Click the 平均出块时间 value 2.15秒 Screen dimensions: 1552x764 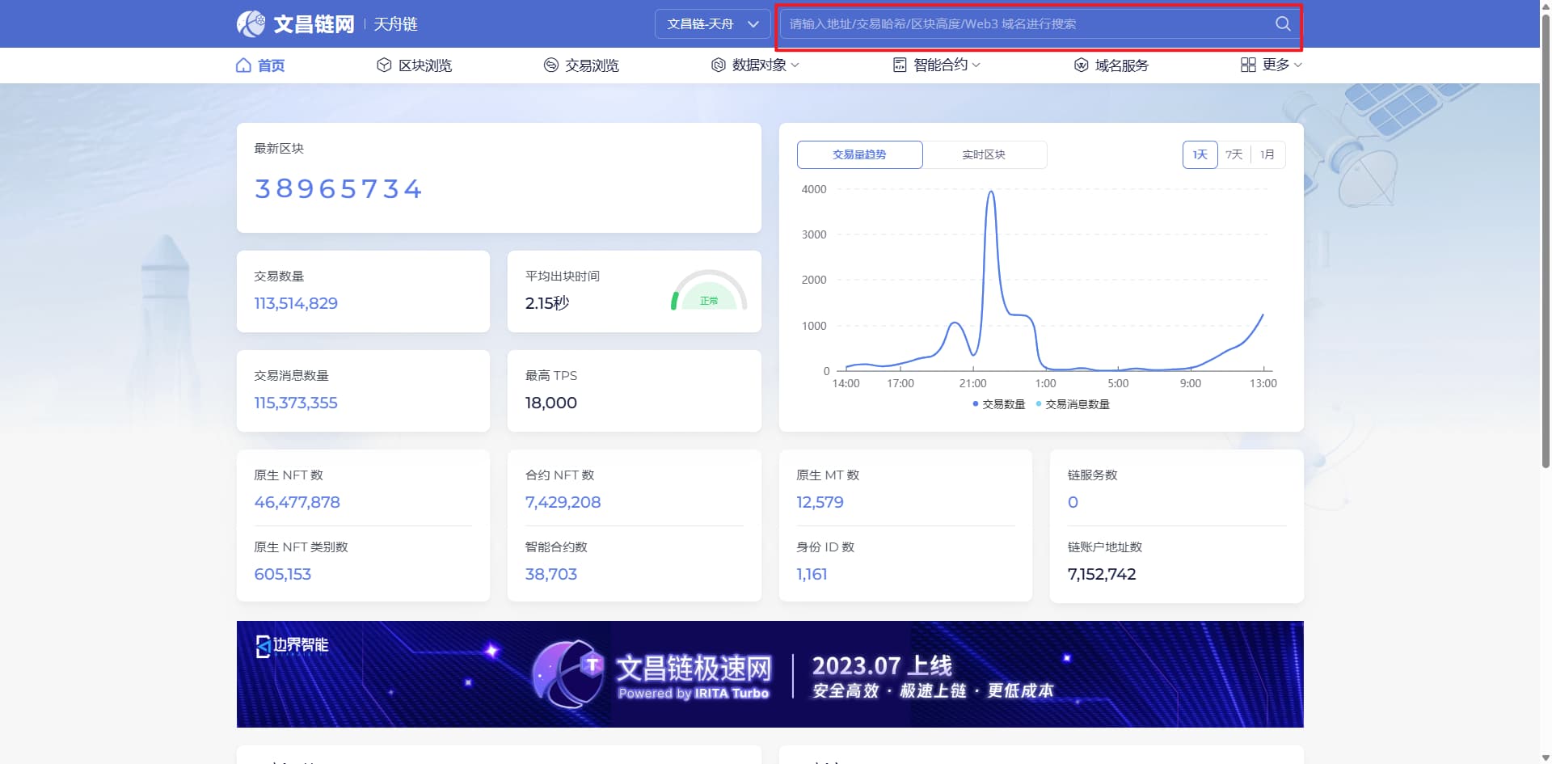tap(547, 303)
